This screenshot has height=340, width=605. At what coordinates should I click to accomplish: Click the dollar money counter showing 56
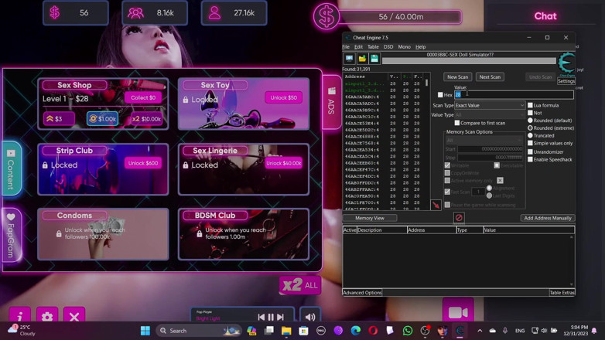(x=76, y=12)
